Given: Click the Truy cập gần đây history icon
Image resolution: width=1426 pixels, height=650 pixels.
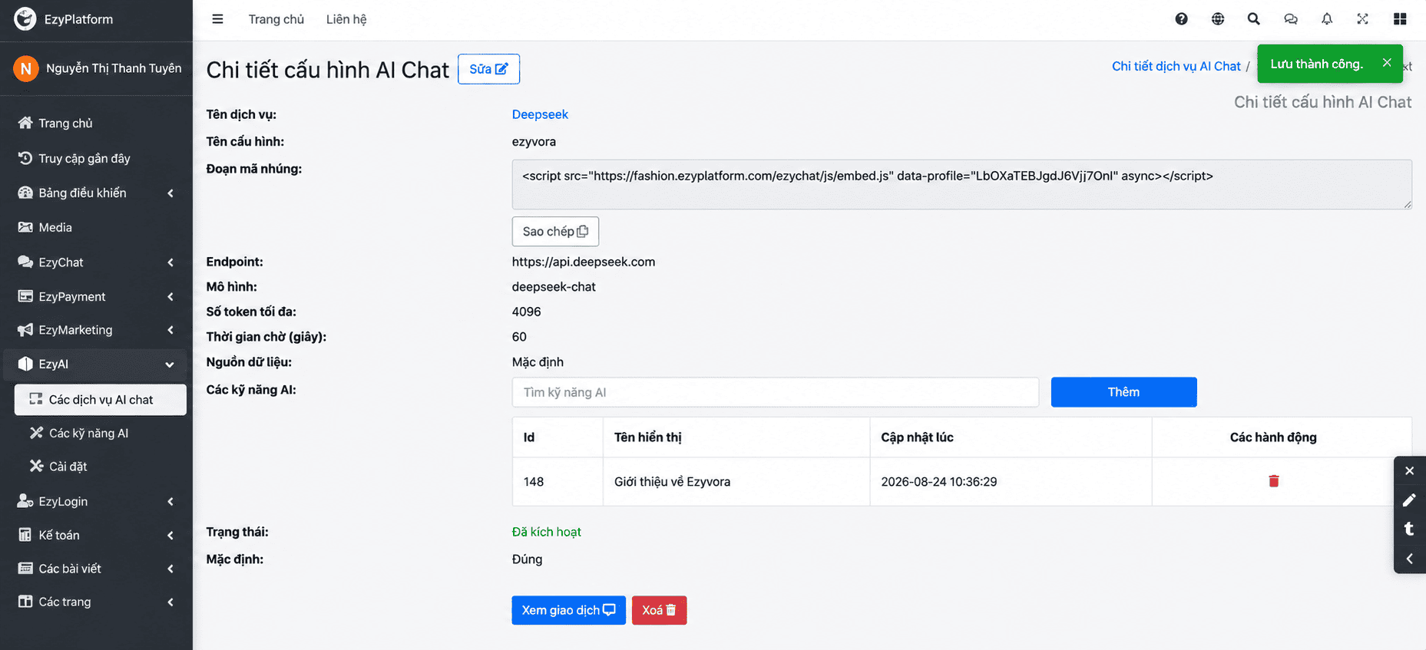Looking at the screenshot, I should [25, 158].
